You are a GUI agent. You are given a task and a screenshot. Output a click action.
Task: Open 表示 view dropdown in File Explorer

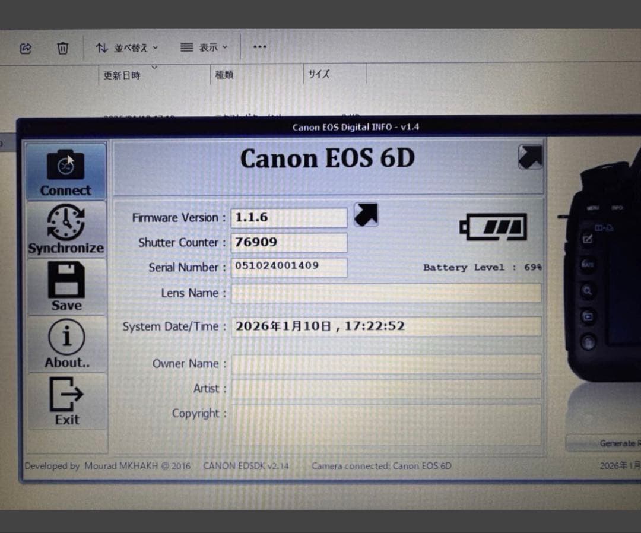[204, 47]
